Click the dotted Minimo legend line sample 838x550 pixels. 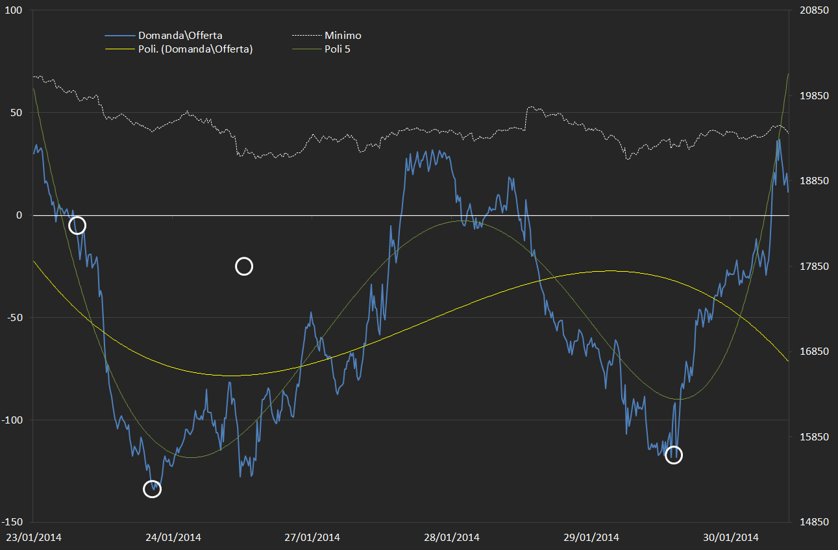coord(306,36)
